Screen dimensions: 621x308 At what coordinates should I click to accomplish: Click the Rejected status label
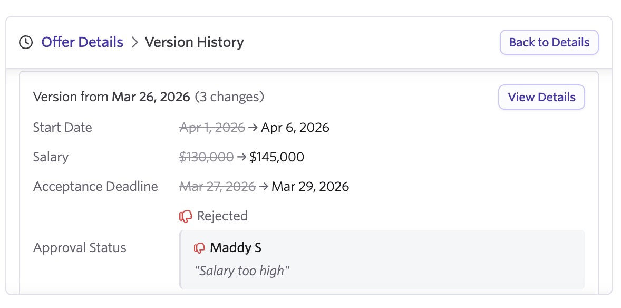[222, 216]
